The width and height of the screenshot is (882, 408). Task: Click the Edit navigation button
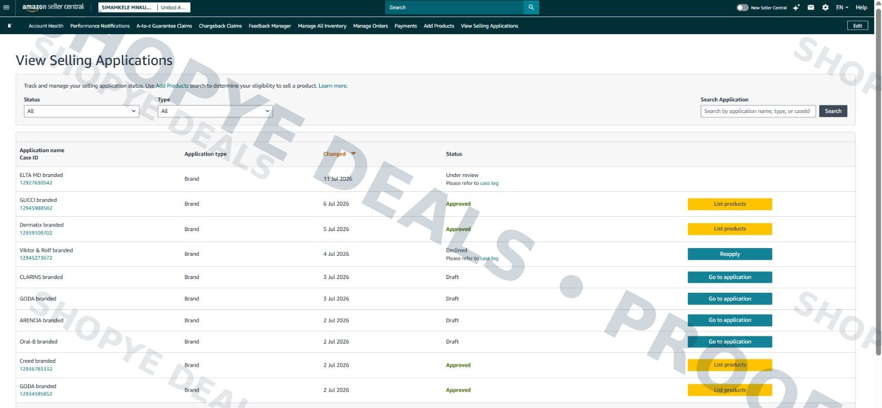pos(858,26)
